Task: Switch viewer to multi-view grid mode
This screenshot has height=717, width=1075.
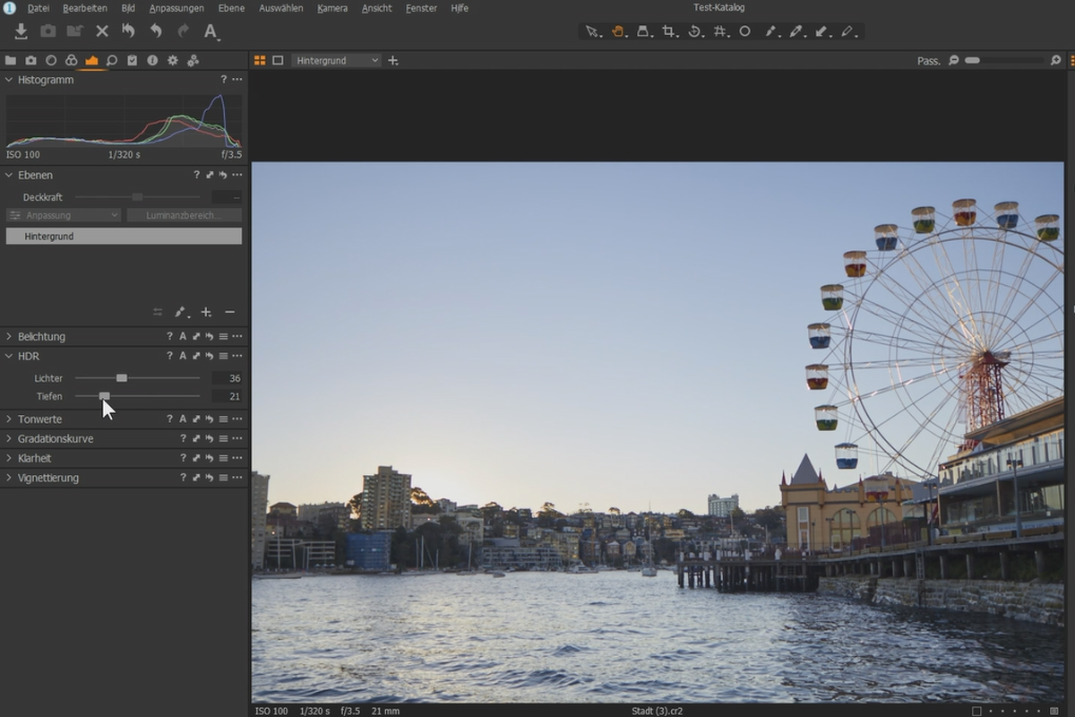Action: pyautogui.click(x=260, y=60)
